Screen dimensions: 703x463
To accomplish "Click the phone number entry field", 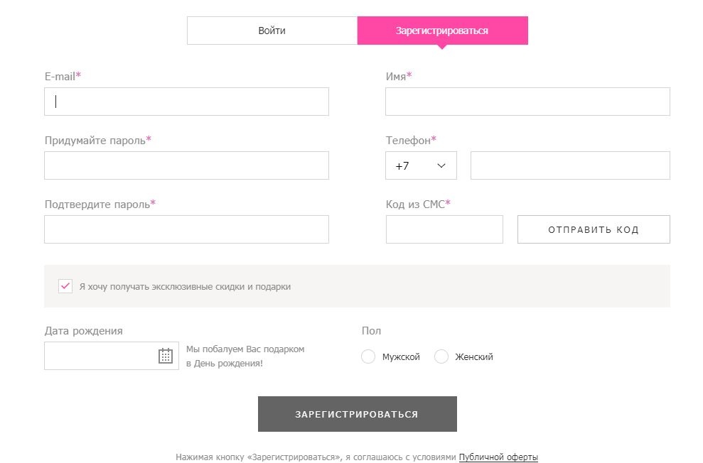I will coord(570,165).
